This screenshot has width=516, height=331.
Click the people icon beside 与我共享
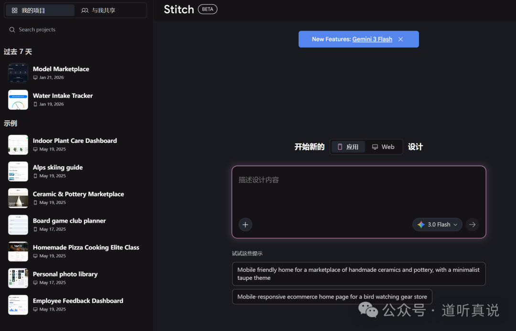(85, 10)
